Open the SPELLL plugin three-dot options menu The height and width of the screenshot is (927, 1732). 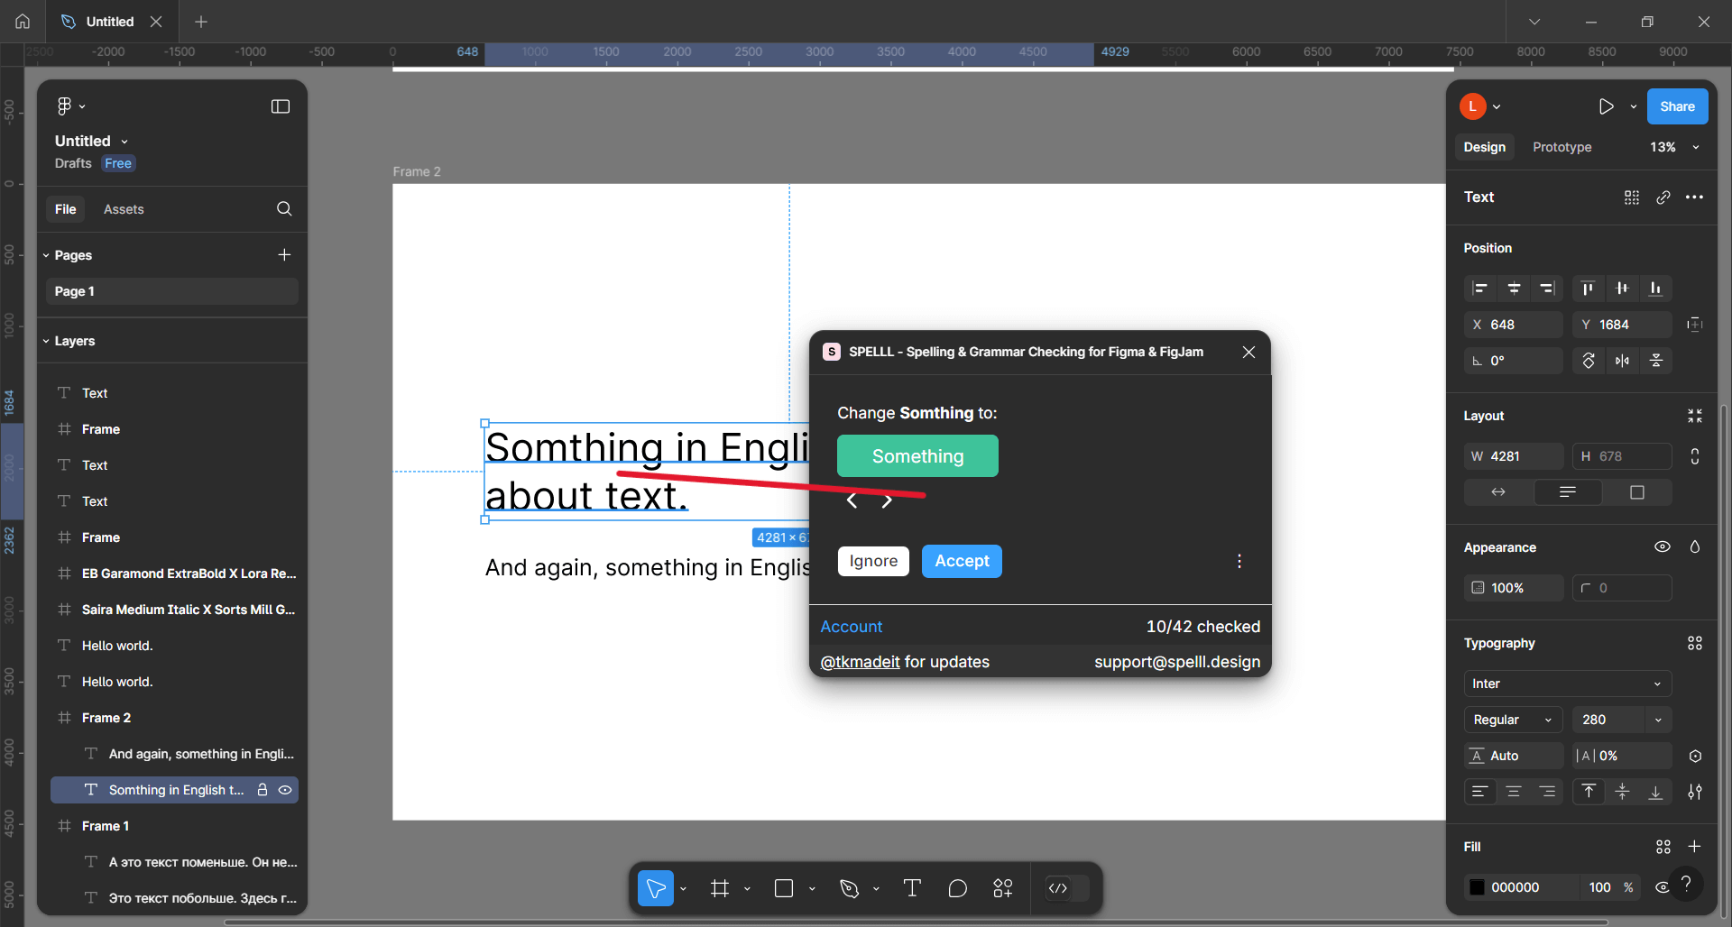pos(1239,561)
